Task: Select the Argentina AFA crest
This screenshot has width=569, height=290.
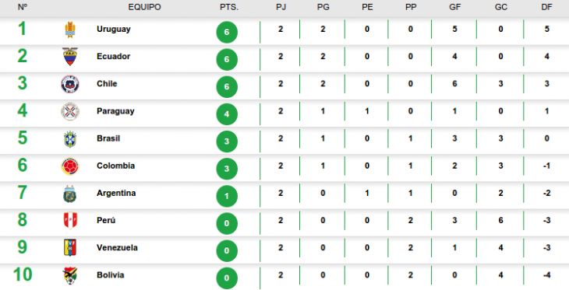Action: click(x=70, y=194)
